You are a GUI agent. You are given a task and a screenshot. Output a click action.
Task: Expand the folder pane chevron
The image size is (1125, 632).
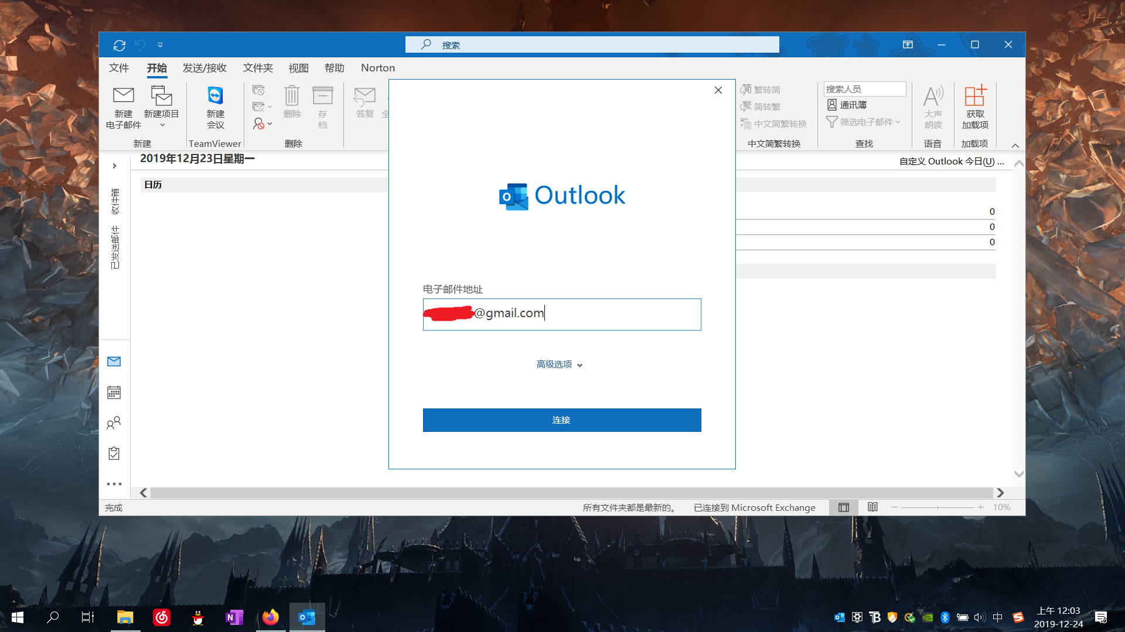tap(115, 166)
